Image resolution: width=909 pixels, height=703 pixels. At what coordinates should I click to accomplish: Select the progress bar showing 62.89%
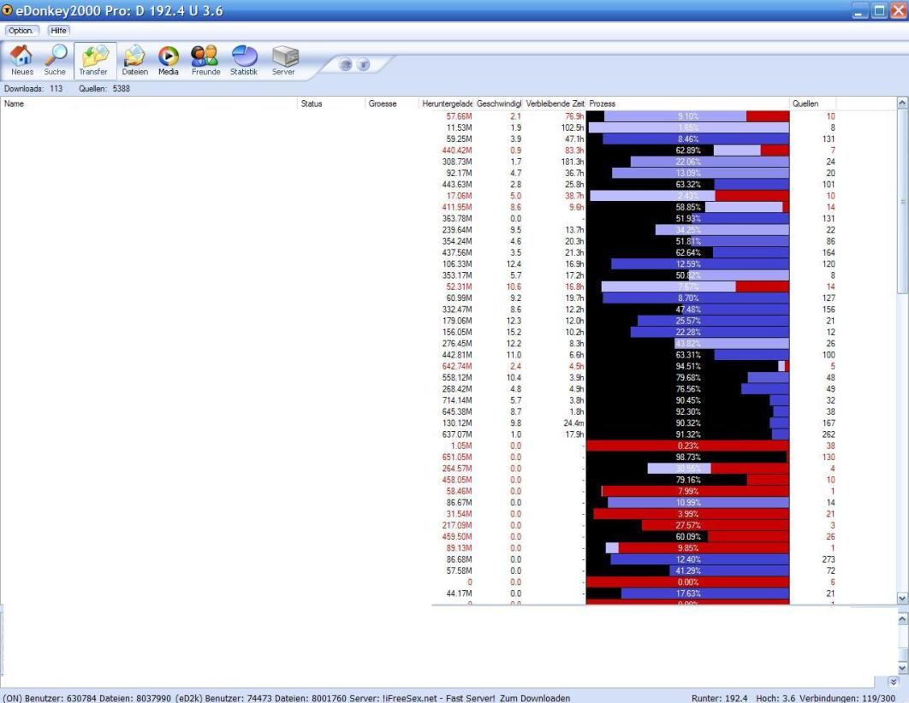click(688, 151)
